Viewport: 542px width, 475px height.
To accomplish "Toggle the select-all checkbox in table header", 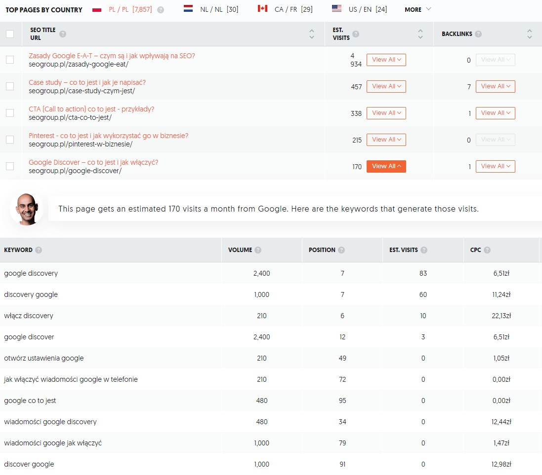I will coord(10,34).
